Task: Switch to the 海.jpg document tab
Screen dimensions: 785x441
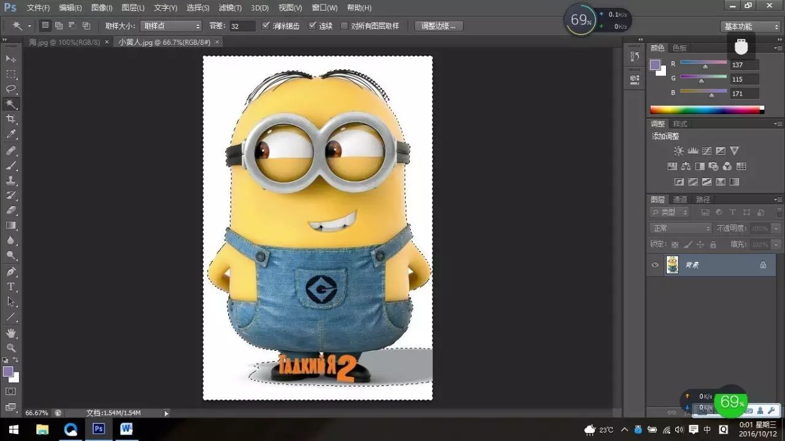Action: [64, 42]
